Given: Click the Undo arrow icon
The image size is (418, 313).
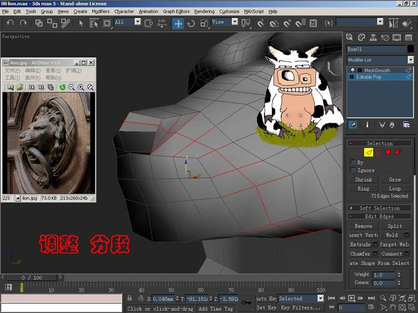Looking at the screenshot, I should [x=10, y=23].
